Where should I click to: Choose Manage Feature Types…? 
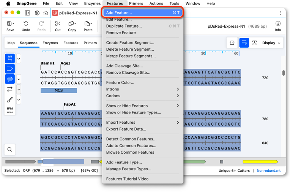(x=143, y=169)
